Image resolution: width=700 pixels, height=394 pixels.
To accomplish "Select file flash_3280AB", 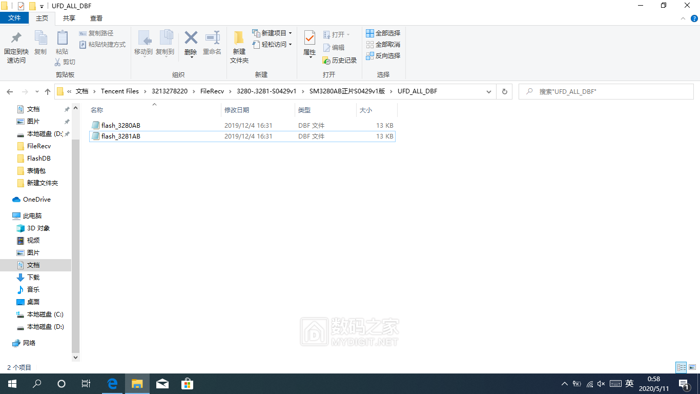I will click(x=242, y=125).
